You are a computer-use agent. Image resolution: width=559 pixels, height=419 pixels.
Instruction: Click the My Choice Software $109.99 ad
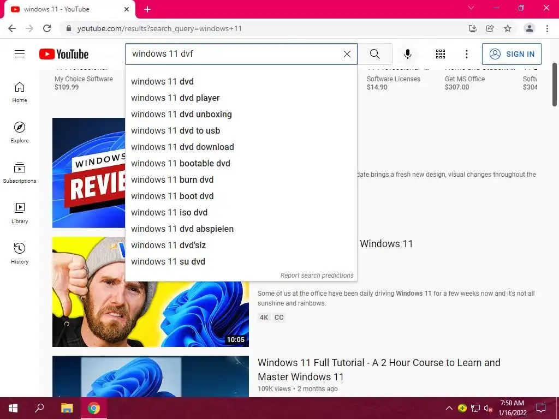84,83
